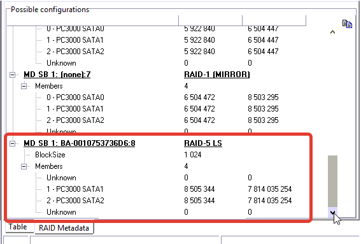Click Members count 4 in RAID-1 array
Screen dimensions: 361x244
(x=186, y=86)
